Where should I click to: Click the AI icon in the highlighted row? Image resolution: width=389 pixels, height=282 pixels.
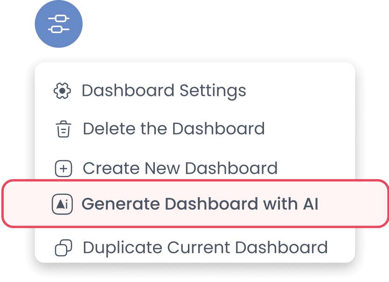63,204
